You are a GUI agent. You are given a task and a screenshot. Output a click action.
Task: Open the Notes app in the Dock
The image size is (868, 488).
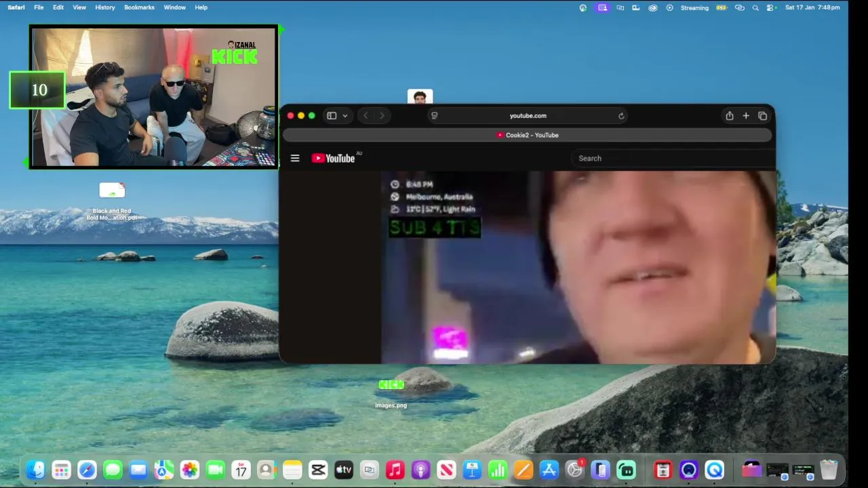click(x=292, y=470)
